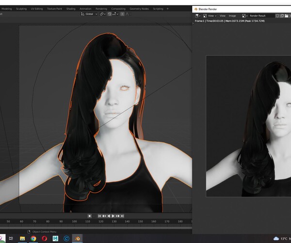This screenshot has height=243, width=291.
Task: Open Task View on the taskbar
Action: tap(11, 238)
